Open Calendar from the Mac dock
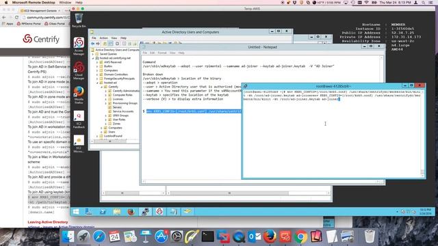 point(114,236)
